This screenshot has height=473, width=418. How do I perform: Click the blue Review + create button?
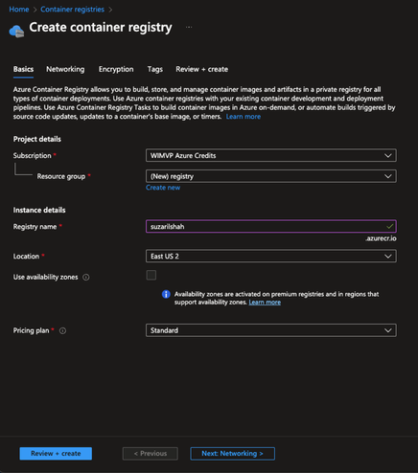coord(56,454)
